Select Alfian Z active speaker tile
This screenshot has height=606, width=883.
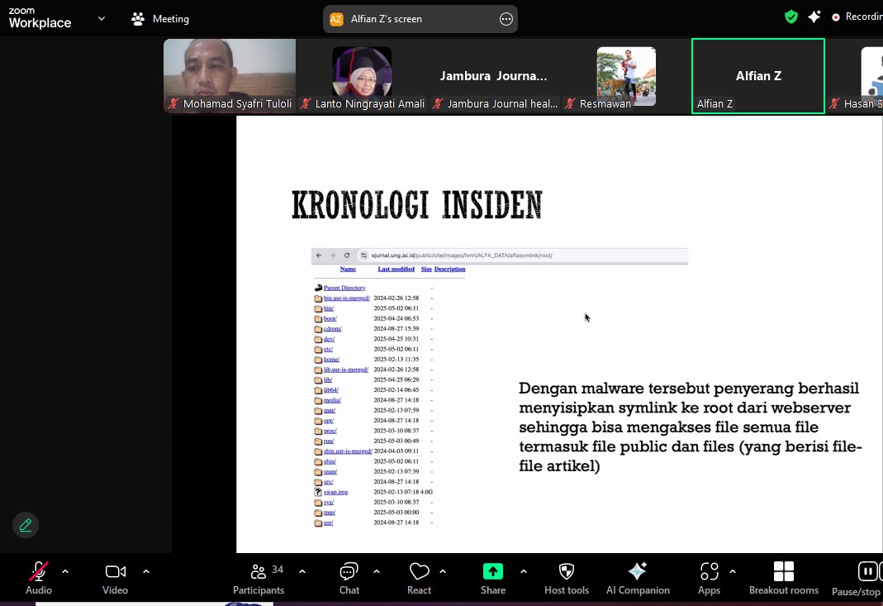tap(758, 75)
